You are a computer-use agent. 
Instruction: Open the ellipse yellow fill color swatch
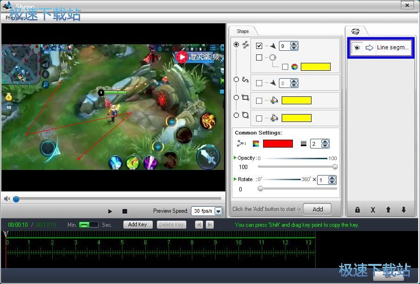297,118
